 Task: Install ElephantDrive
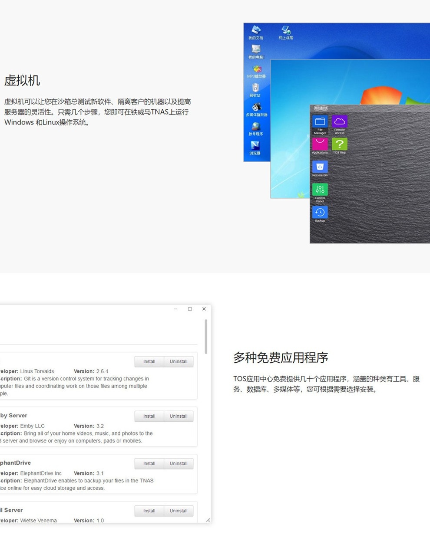tap(149, 463)
